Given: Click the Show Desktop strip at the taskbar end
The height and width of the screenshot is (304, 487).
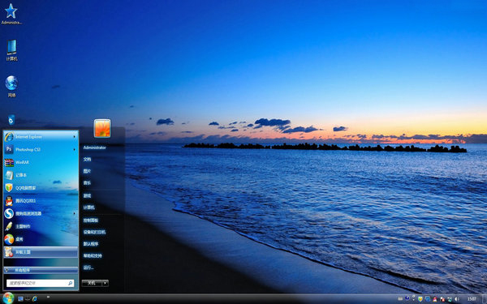Looking at the screenshot, I should [x=485, y=299].
